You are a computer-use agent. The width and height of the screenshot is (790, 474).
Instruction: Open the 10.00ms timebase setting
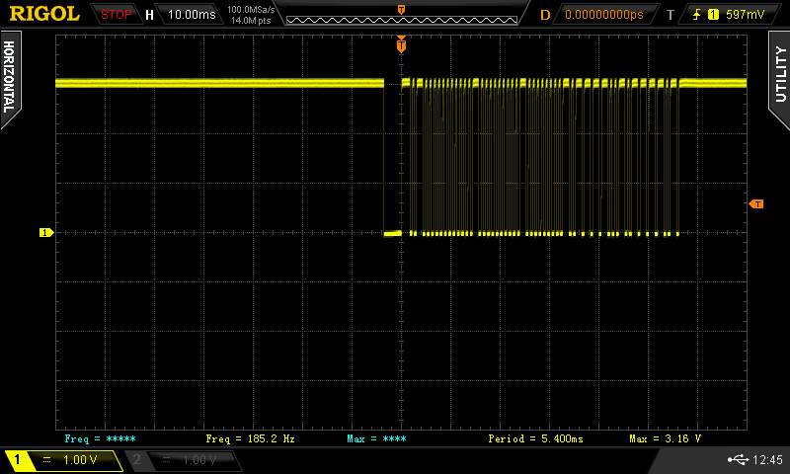point(191,15)
